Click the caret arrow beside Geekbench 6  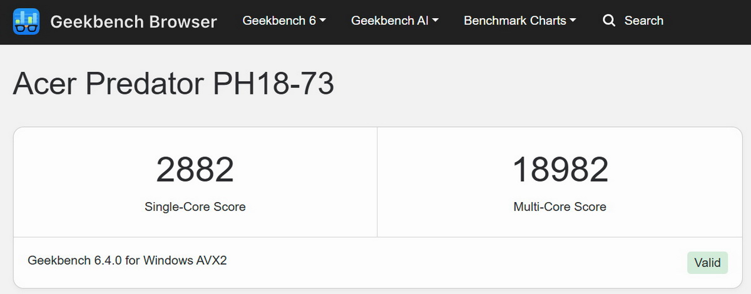(323, 21)
